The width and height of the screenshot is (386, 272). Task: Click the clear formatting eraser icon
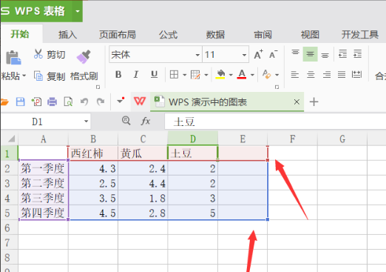click(267, 74)
